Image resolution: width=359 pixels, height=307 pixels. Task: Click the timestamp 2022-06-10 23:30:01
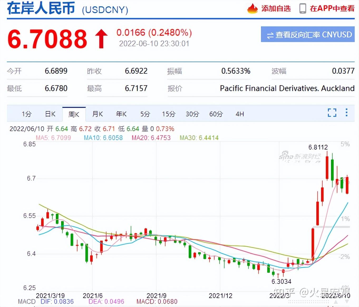154,43
